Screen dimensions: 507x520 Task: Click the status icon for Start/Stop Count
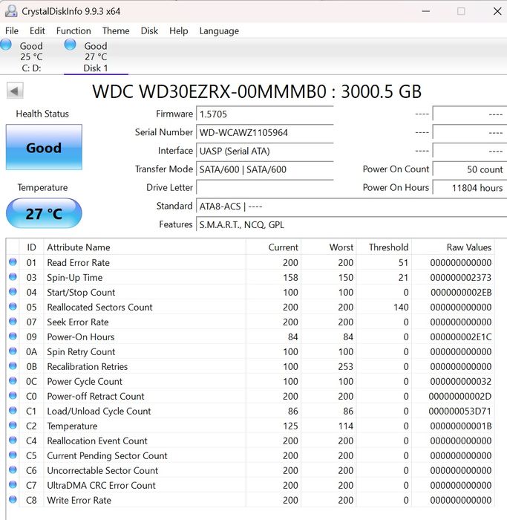pyautogui.click(x=13, y=291)
